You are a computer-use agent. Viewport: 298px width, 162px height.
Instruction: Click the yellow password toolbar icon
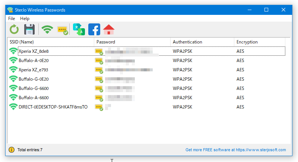63,30
